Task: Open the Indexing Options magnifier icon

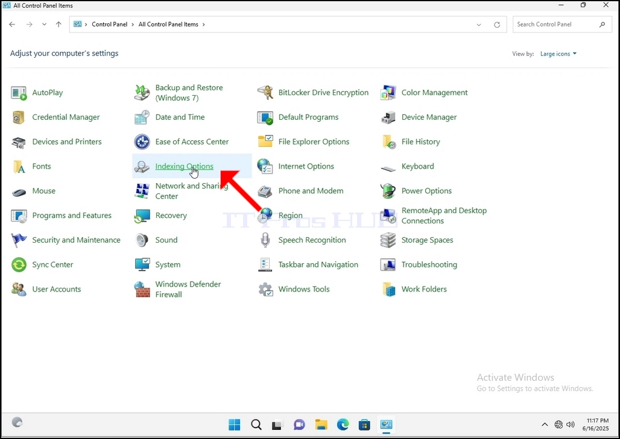Action: coord(142,167)
